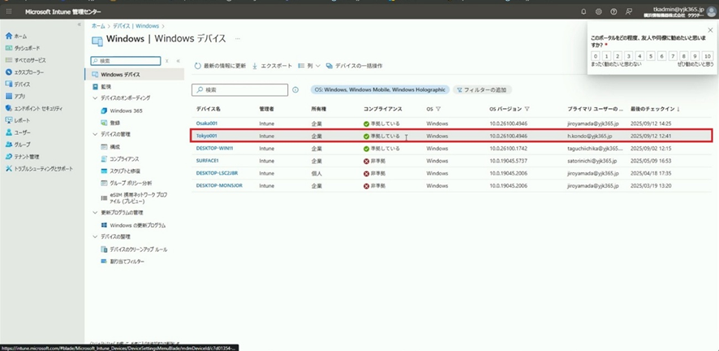
Task: Open デバイス in the left sidebar
Action: [x=22, y=84]
